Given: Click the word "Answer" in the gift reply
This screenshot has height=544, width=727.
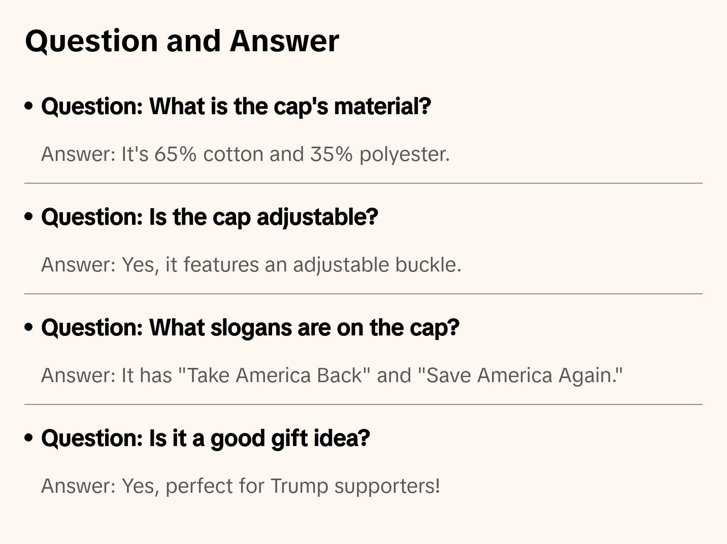Looking at the screenshot, I should 78,486.
